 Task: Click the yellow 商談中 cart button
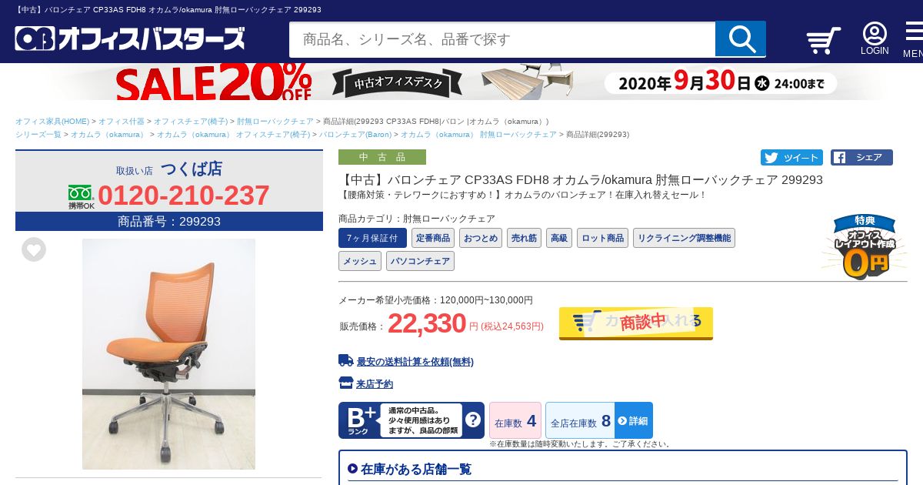tap(636, 323)
